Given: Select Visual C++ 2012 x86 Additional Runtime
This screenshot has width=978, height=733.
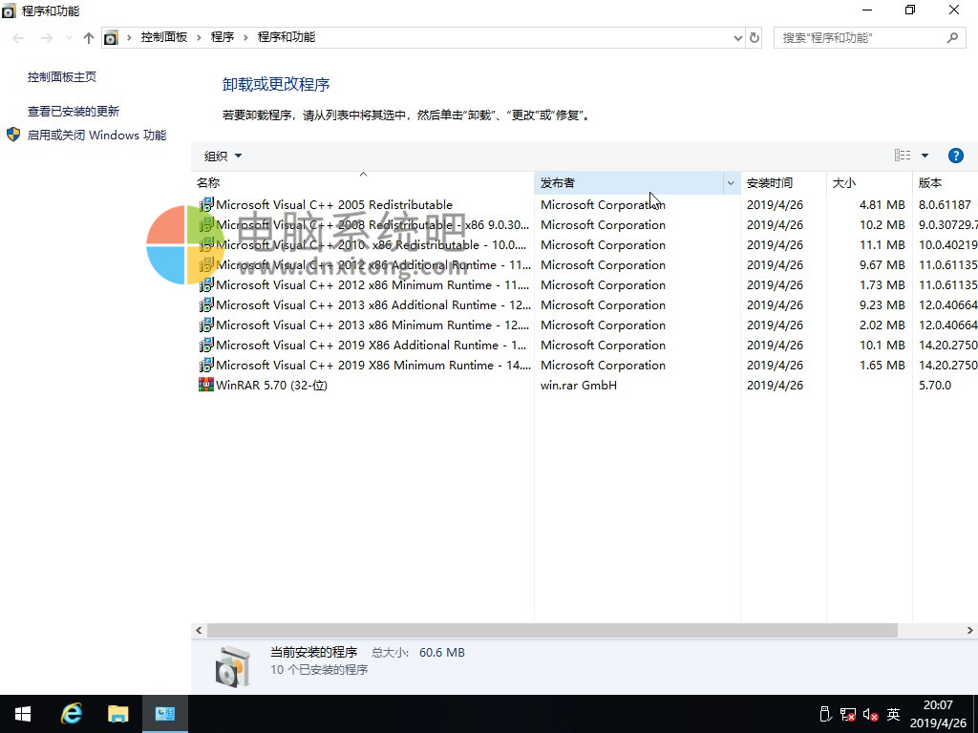Looking at the screenshot, I should pos(373,264).
